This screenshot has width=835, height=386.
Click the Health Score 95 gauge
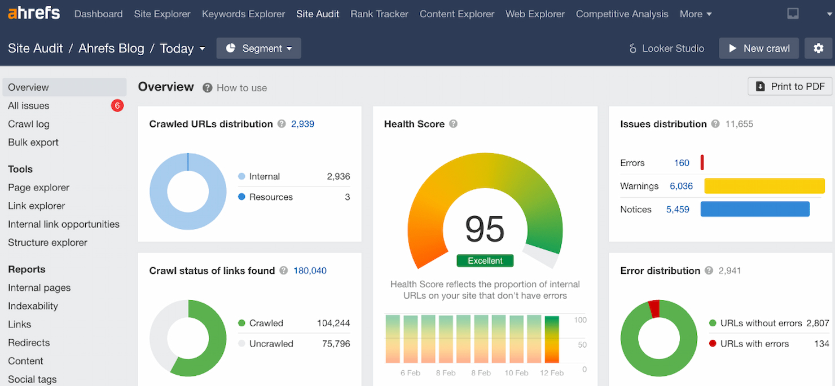coord(485,210)
